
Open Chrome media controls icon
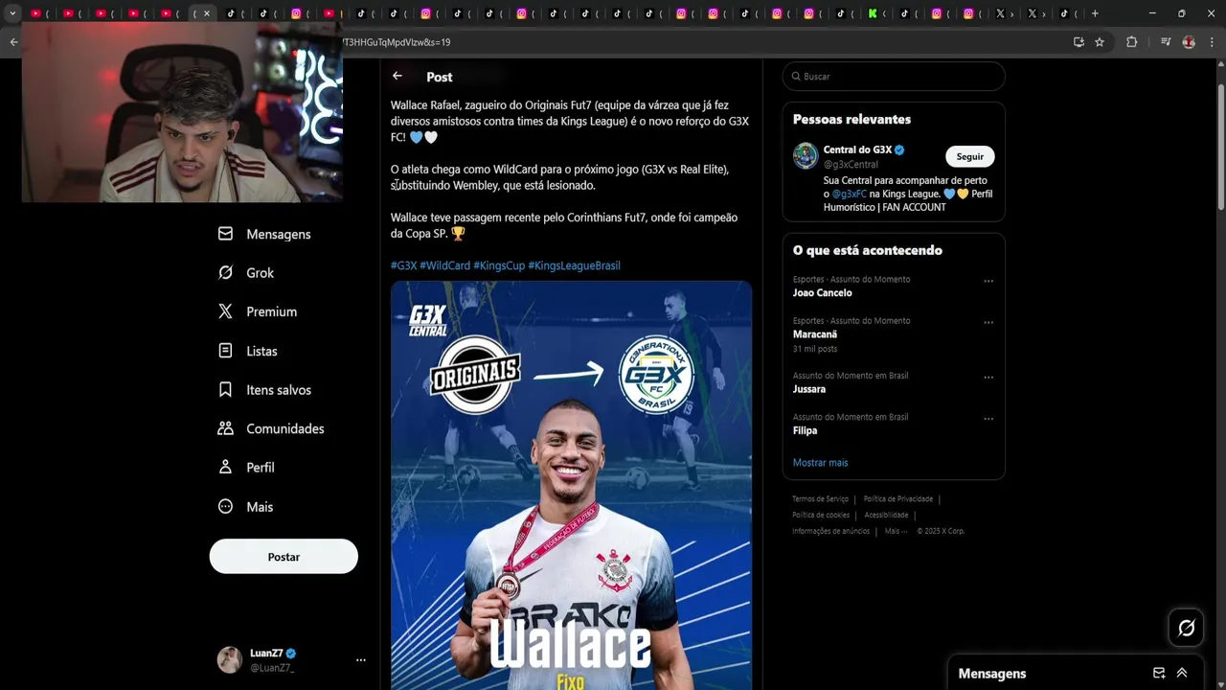point(1166,42)
